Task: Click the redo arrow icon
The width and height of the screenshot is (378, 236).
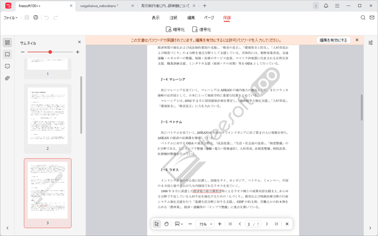Action: click(x=55, y=18)
